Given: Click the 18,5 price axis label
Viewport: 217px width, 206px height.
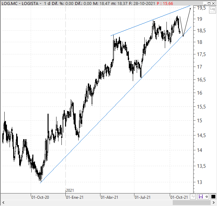Looking at the screenshot, I should coord(201,31).
